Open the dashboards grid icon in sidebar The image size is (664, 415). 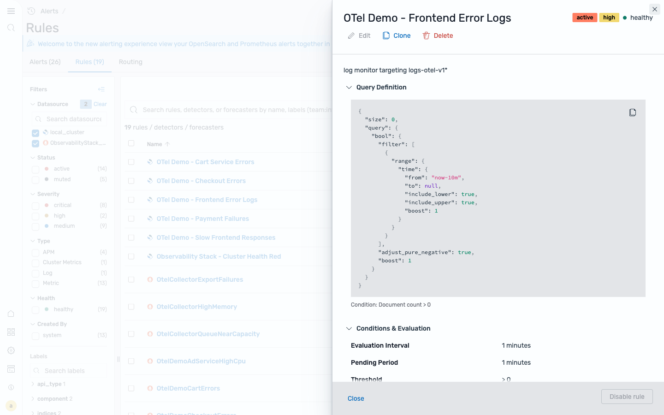[x=11, y=332]
